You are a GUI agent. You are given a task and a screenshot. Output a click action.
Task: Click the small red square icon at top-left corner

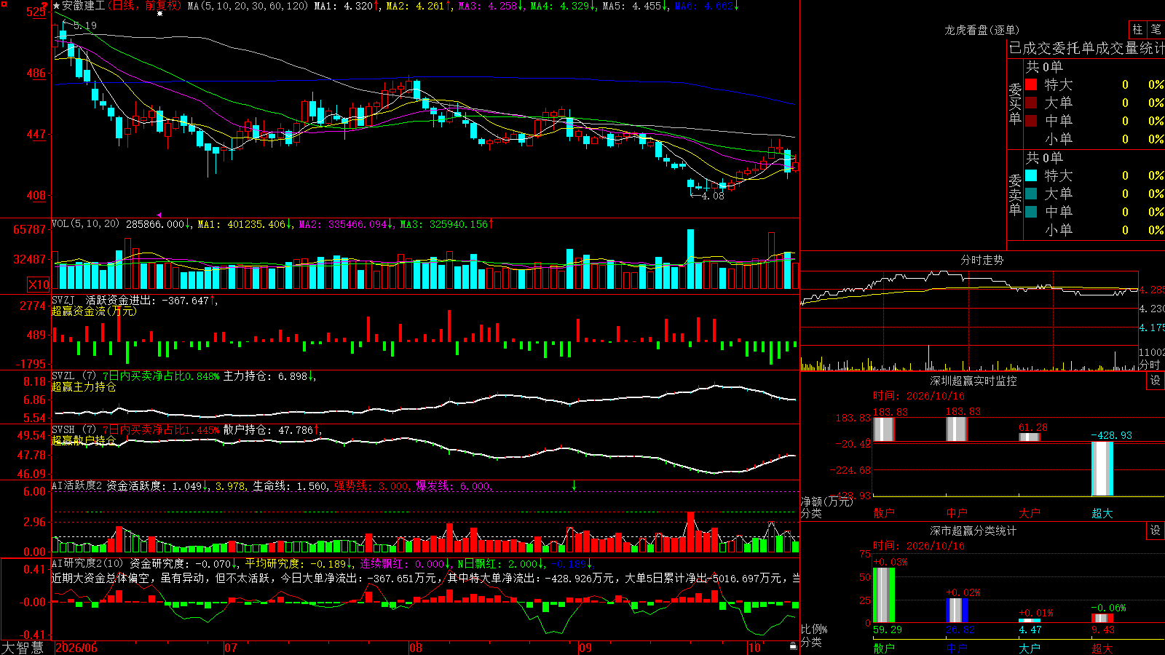[x=3, y=3]
